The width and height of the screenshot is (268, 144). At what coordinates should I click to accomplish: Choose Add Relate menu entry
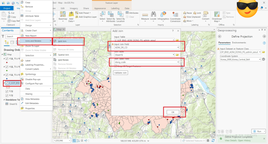(x=68, y=60)
